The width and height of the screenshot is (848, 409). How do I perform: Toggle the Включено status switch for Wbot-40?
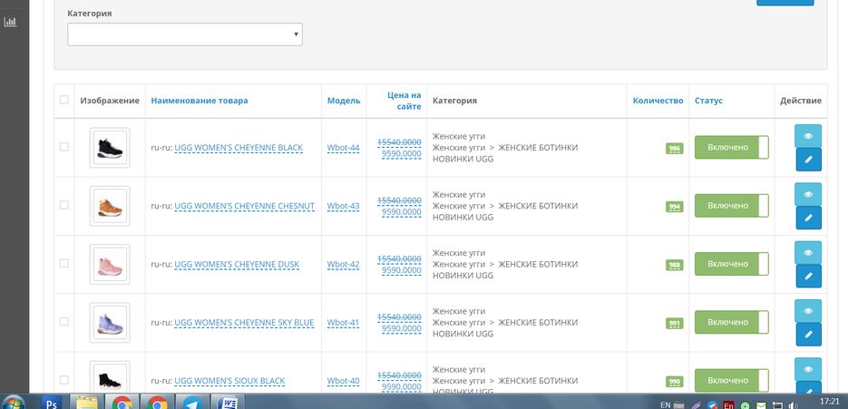(x=732, y=381)
